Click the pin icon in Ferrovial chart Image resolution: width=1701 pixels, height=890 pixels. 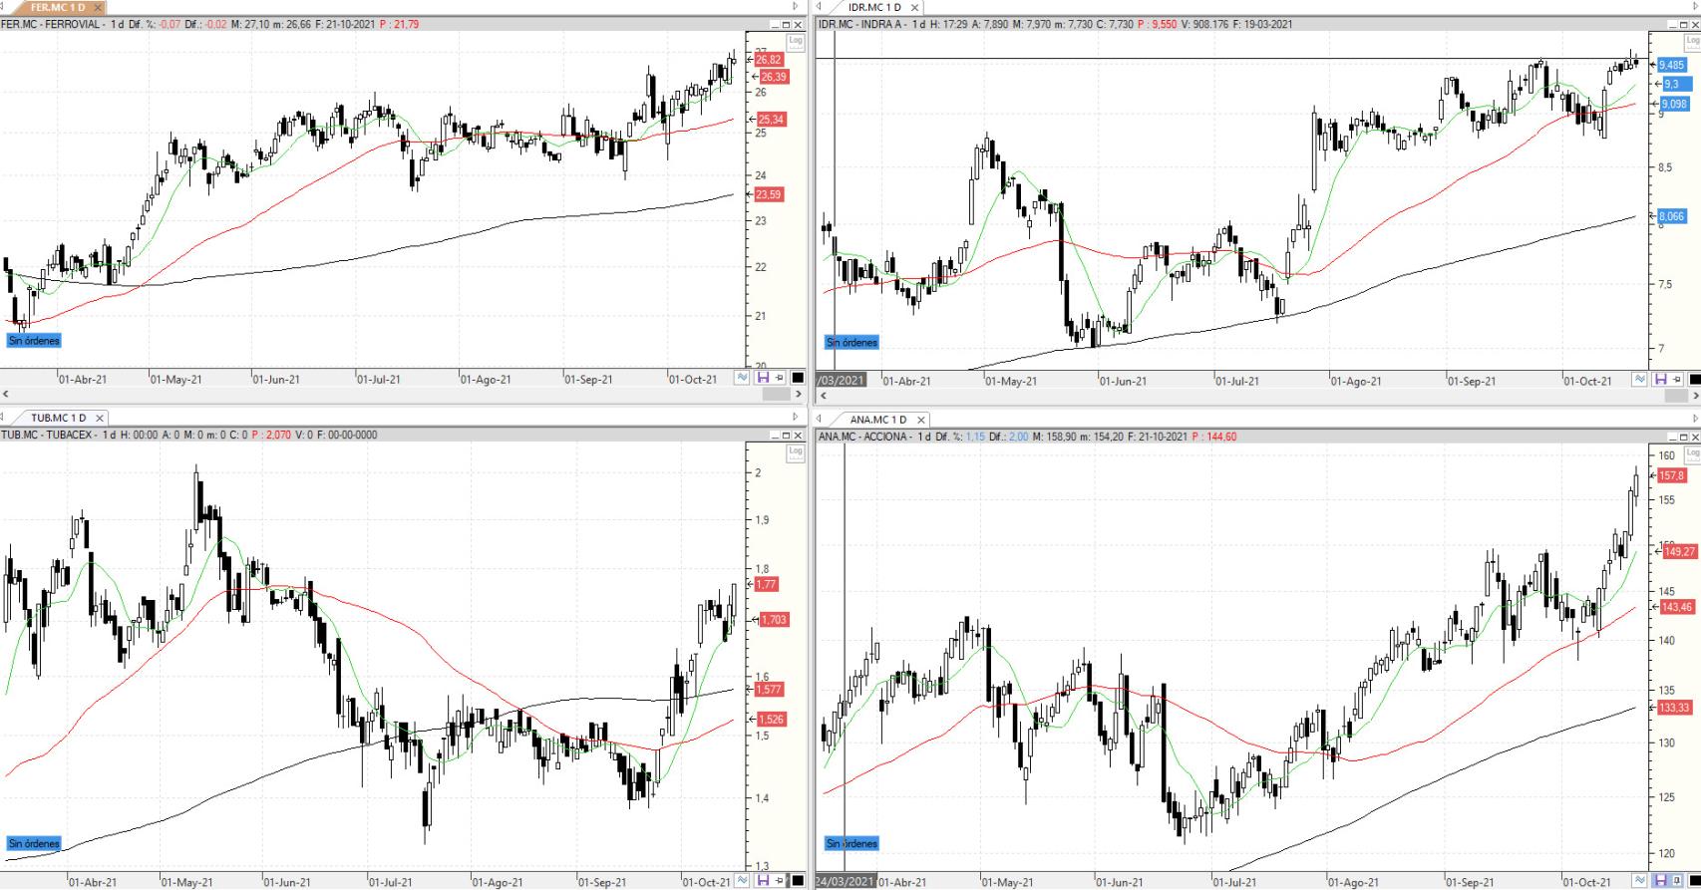[x=780, y=379]
